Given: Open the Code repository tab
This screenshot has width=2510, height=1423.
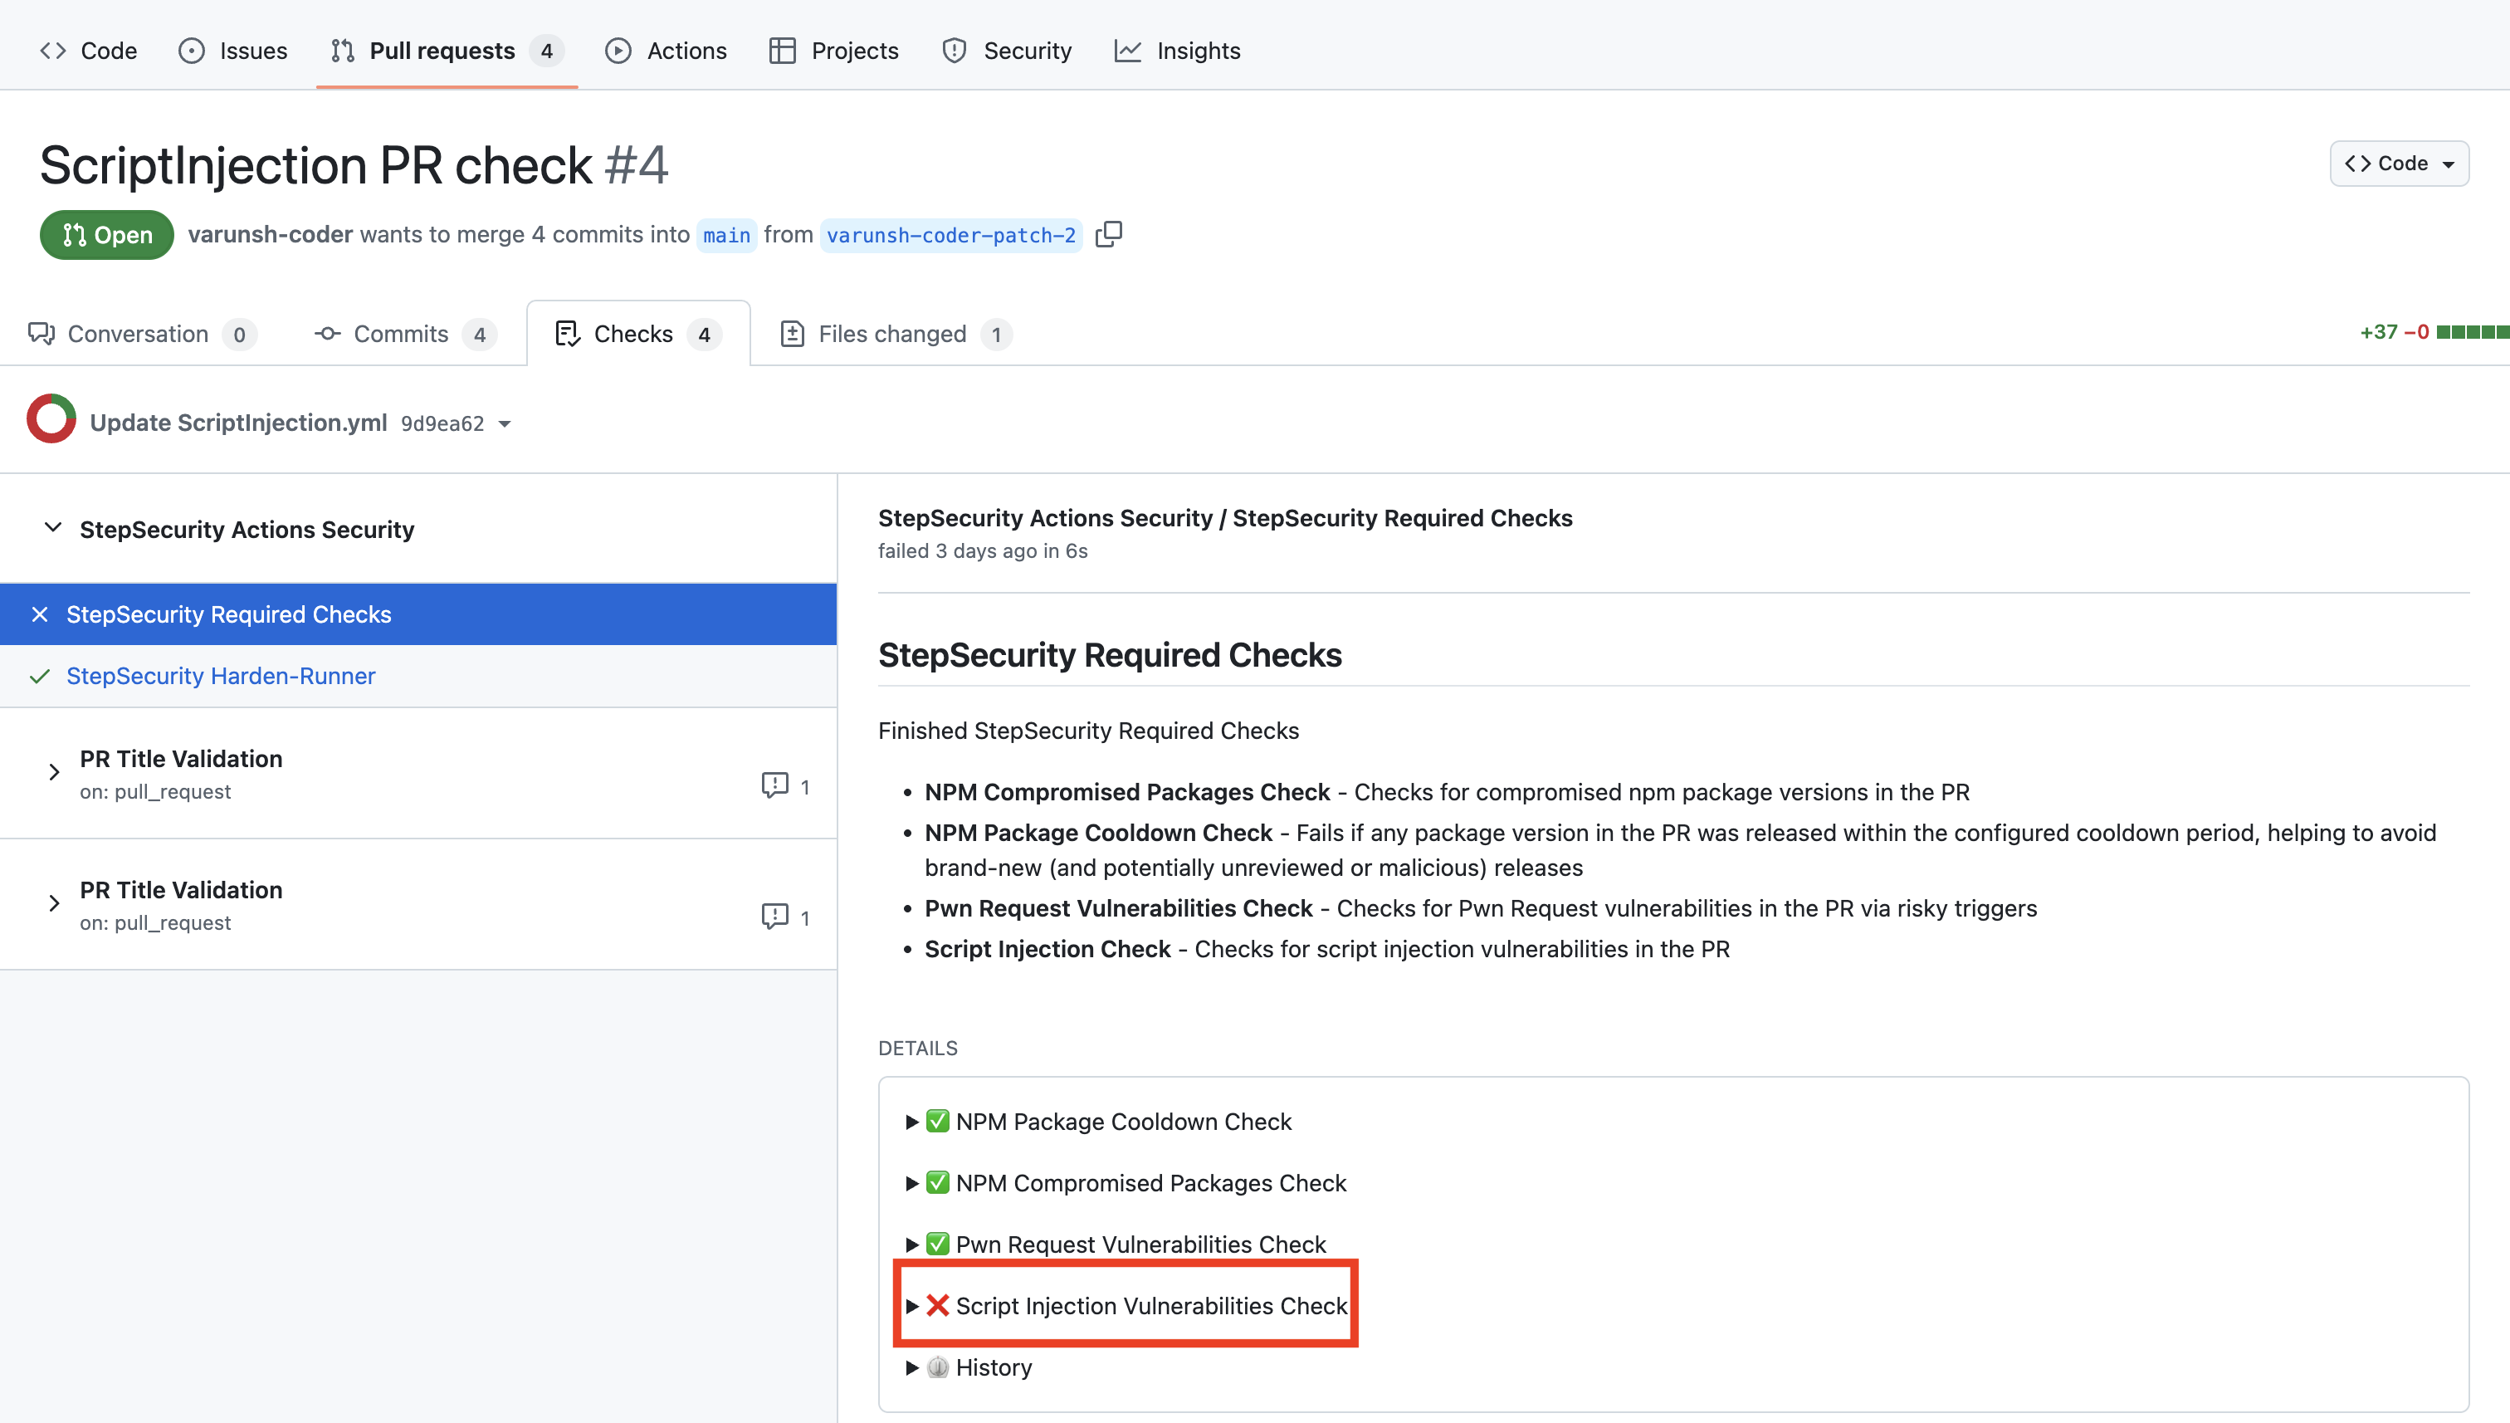Looking at the screenshot, I should tap(88, 51).
